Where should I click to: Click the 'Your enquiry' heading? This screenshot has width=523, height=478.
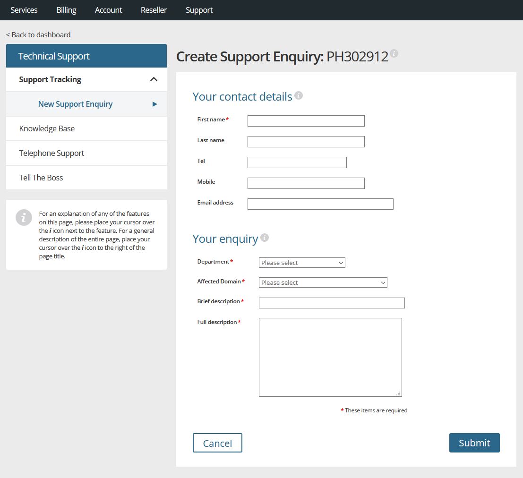[x=225, y=239]
